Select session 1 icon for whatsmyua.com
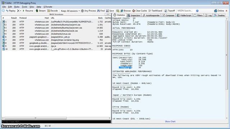This screenshot has height=129, width=230. coord(4,21)
